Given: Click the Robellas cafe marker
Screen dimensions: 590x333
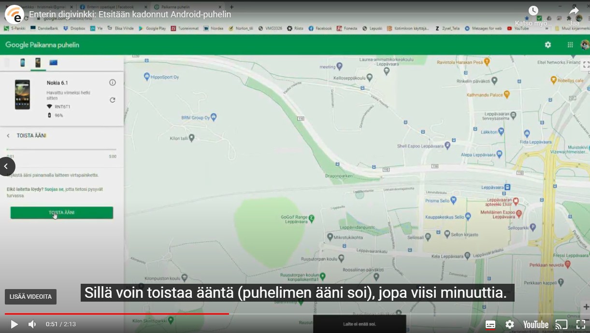Looking at the screenshot, I should pos(553,81).
